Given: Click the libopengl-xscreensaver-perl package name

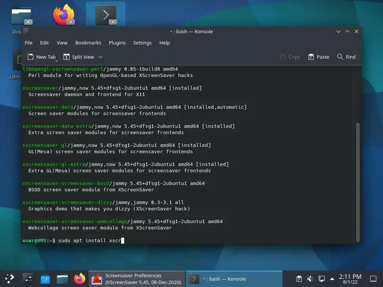Looking at the screenshot, I should click(x=63, y=69).
